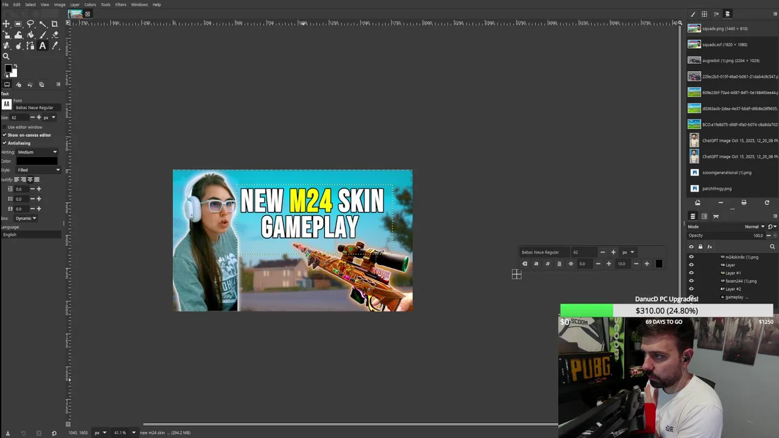Viewport: 779px width, 438px height.
Task: Click the foreground color swatch in toolbox
Action: (x=9, y=68)
